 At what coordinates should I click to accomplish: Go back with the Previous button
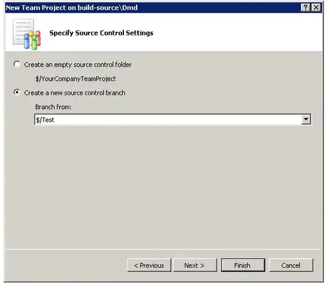pos(149,265)
